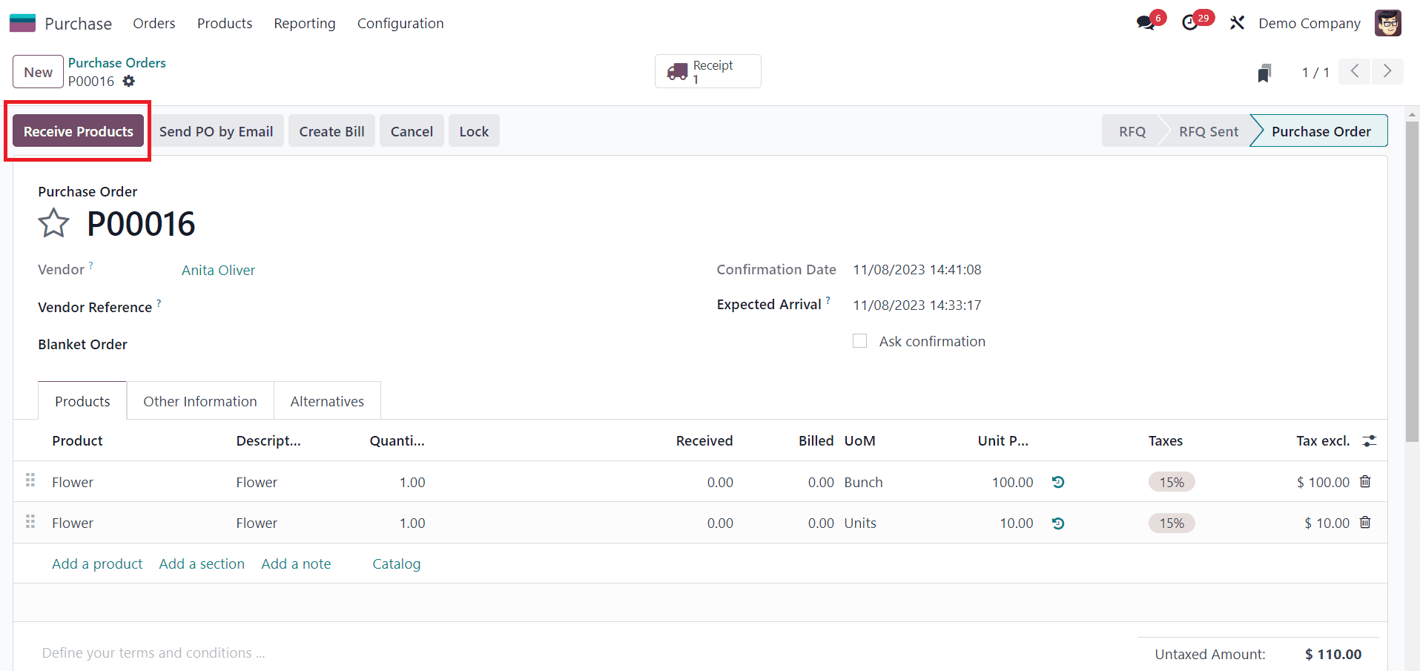Viewport: 1420px width, 671px height.
Task: Click Add a note link
Action: click(296, 563)
